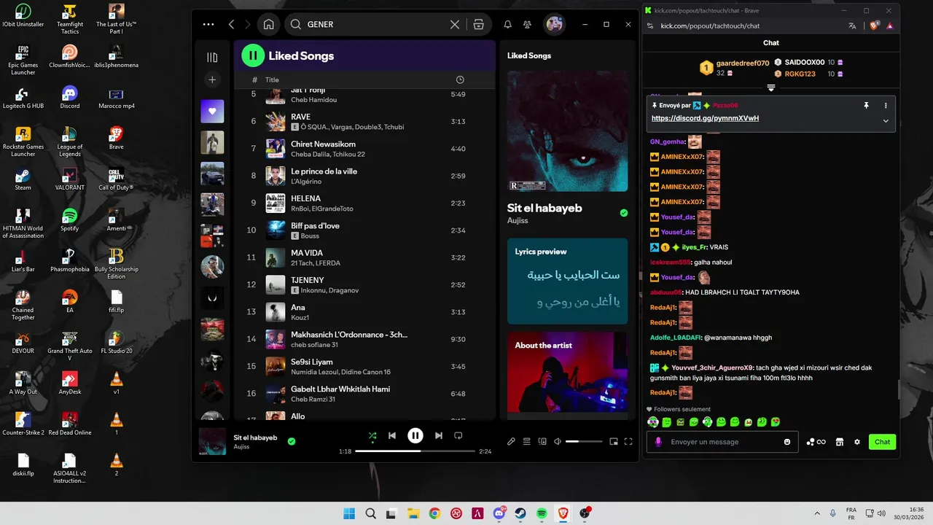
Task: Skip to previous track
Action: point(392,435)
